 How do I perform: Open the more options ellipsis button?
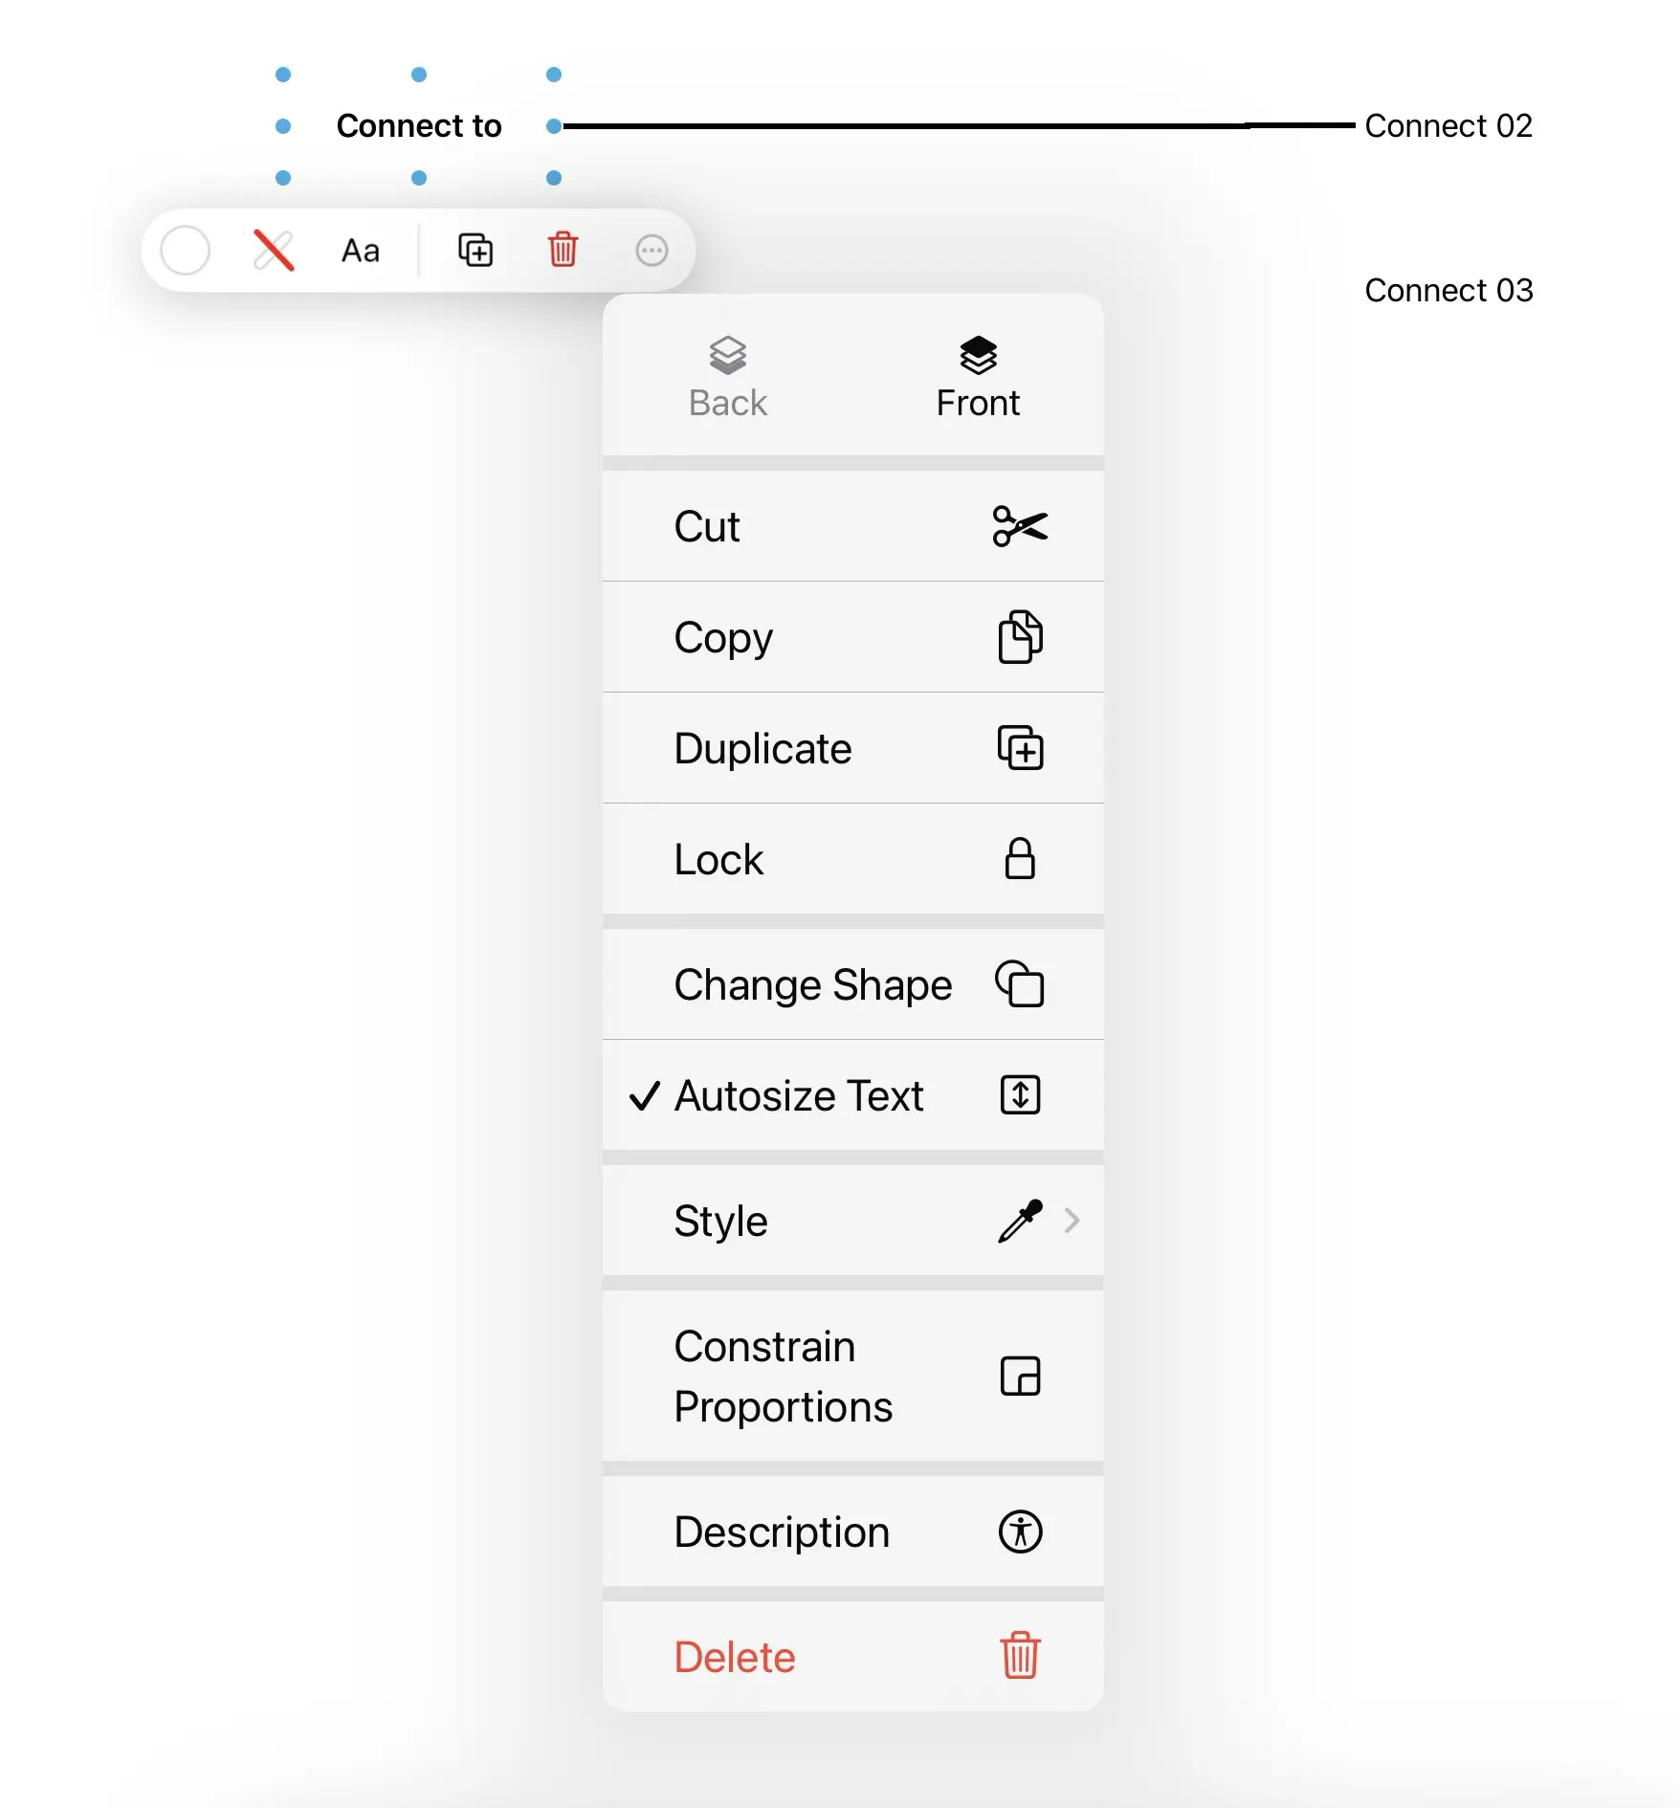[652, 251]
